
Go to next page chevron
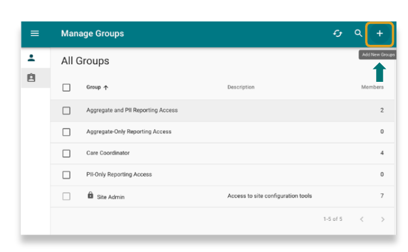(x=383, y=220)
